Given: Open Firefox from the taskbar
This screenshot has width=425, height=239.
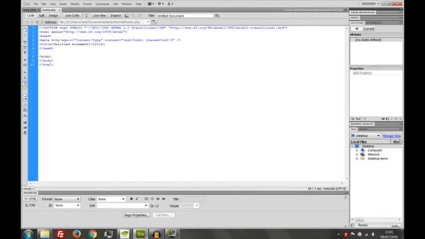Looking at the screenshot, I should point(76,234).
